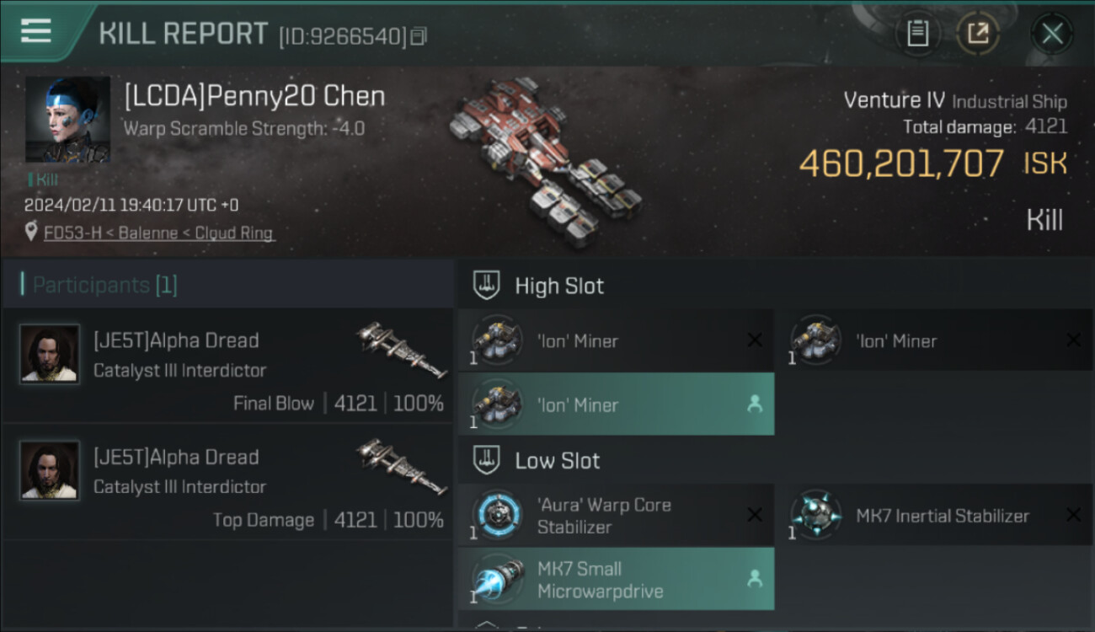View Alpha Dread Final Blow portrait

(x=50, y=354)
